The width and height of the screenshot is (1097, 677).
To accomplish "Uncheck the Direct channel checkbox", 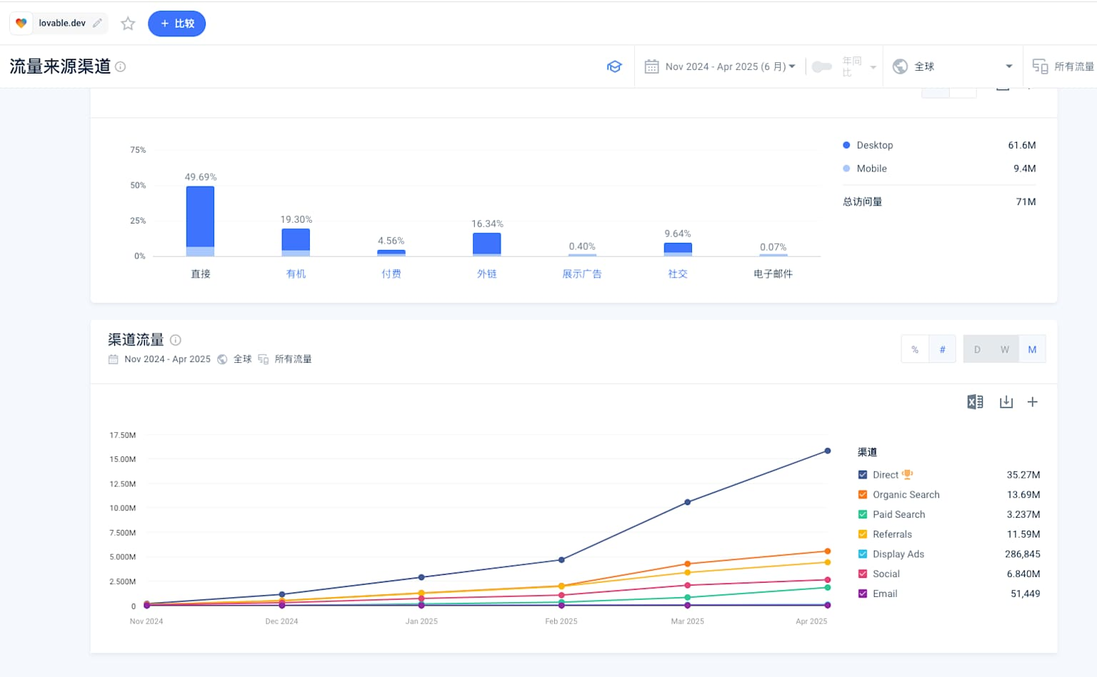I will coord(862,475).
